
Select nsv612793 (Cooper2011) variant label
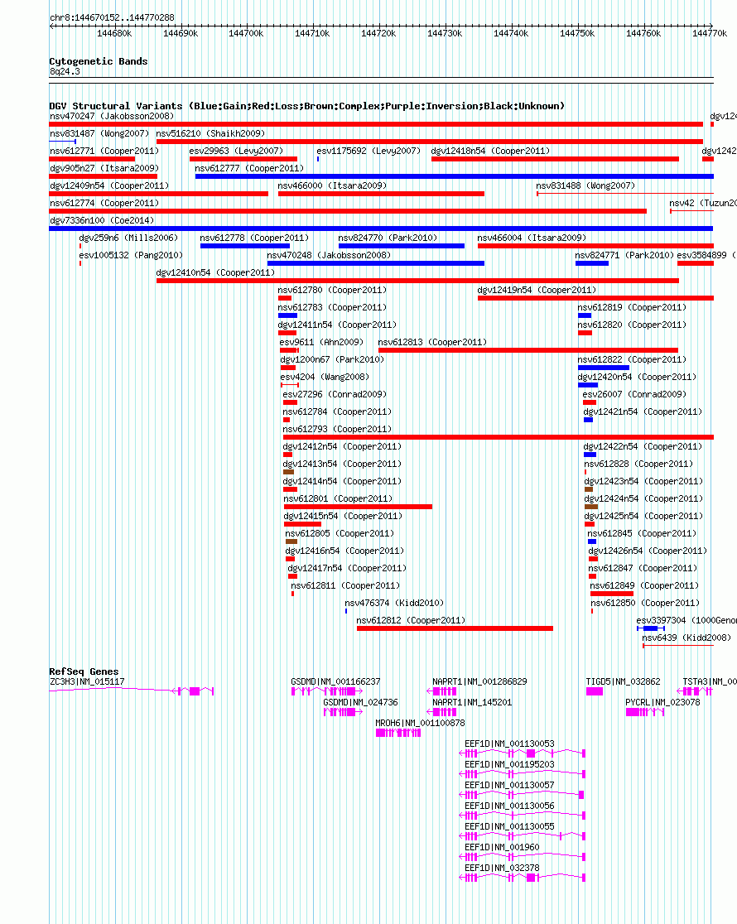tap(337, 429)
